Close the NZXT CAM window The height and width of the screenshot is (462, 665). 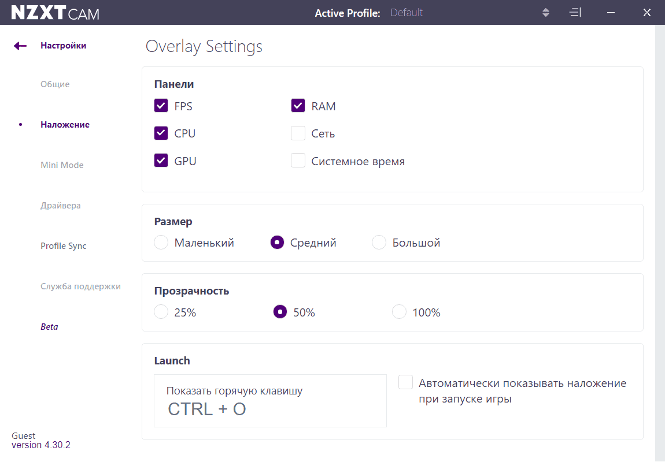point(647,13)
